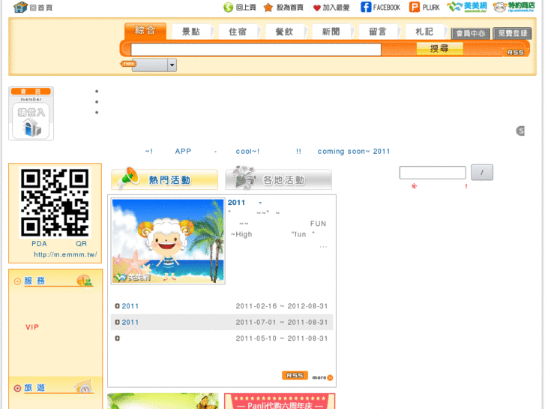Click the sheep beach activity thumbnail
The height and width of the screenshot is (409, 545).
168,241
